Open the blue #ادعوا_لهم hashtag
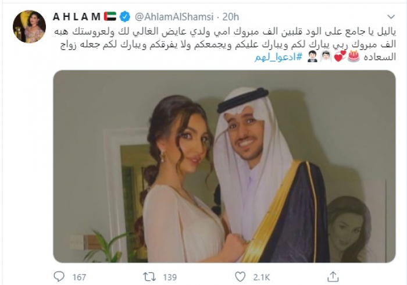Viewport: 407px width, 285px height. 279,57
